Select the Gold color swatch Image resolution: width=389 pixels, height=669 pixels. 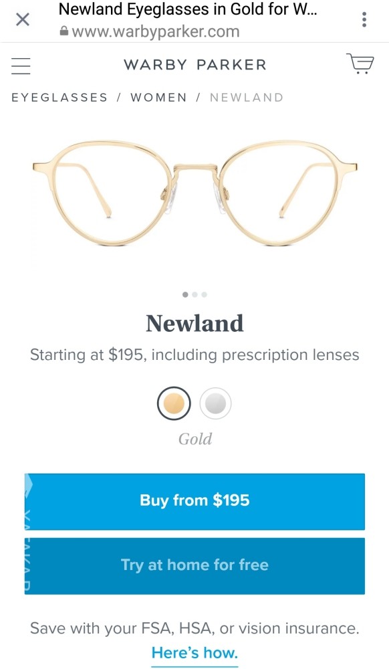pos(174,403)
